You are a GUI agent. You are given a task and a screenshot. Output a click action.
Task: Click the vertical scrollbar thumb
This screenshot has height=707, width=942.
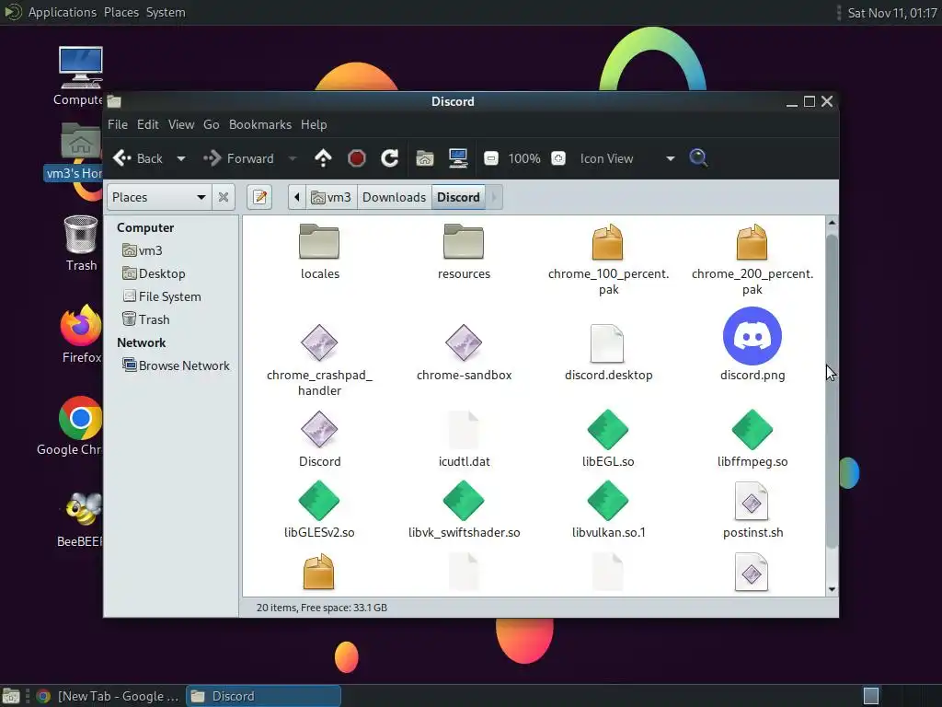pos(832,390)
